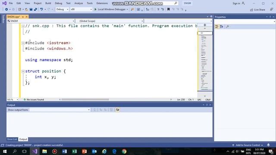This screenshot has height=155, width=276.
Task: Open the (Global Scope) navigation dropdown
Action: pyautogui.click(x=109, y=21)
